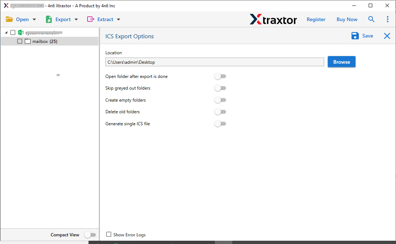Check the mailbox folder checkbox

(20, 41)
